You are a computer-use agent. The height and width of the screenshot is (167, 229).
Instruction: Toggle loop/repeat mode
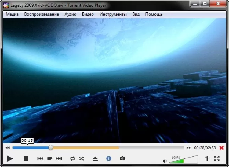coord(72,158)
